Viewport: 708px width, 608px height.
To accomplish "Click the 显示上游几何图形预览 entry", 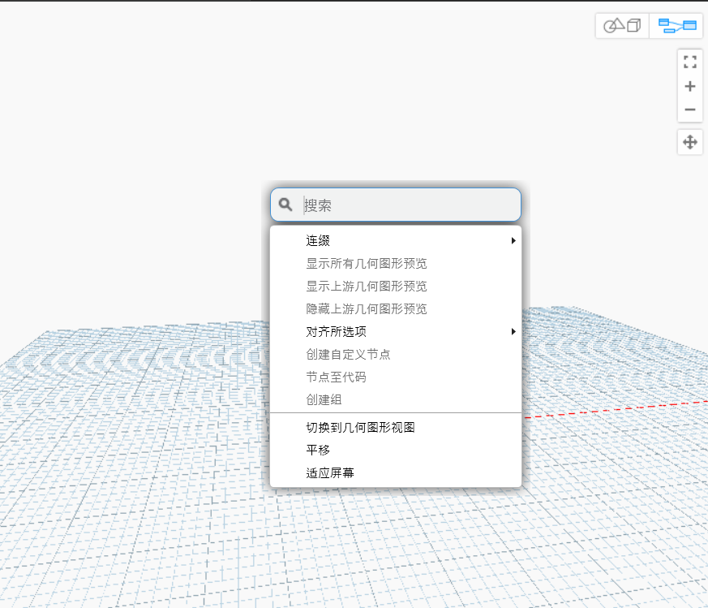I will [x=366, y=286].
